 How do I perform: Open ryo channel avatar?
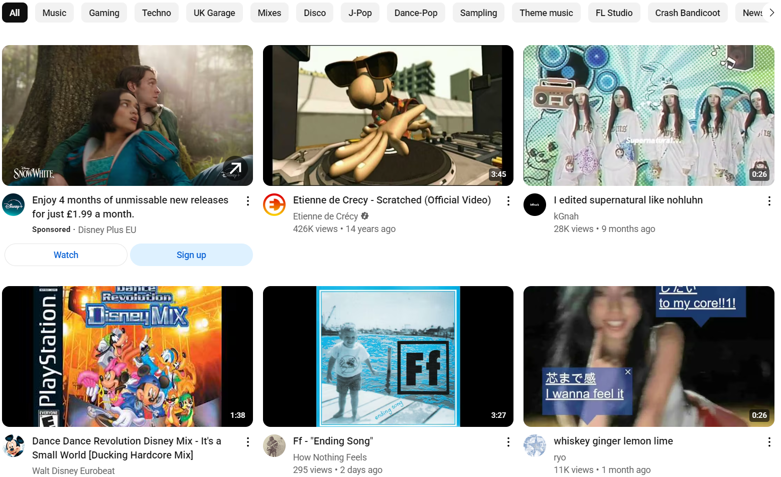535,446
